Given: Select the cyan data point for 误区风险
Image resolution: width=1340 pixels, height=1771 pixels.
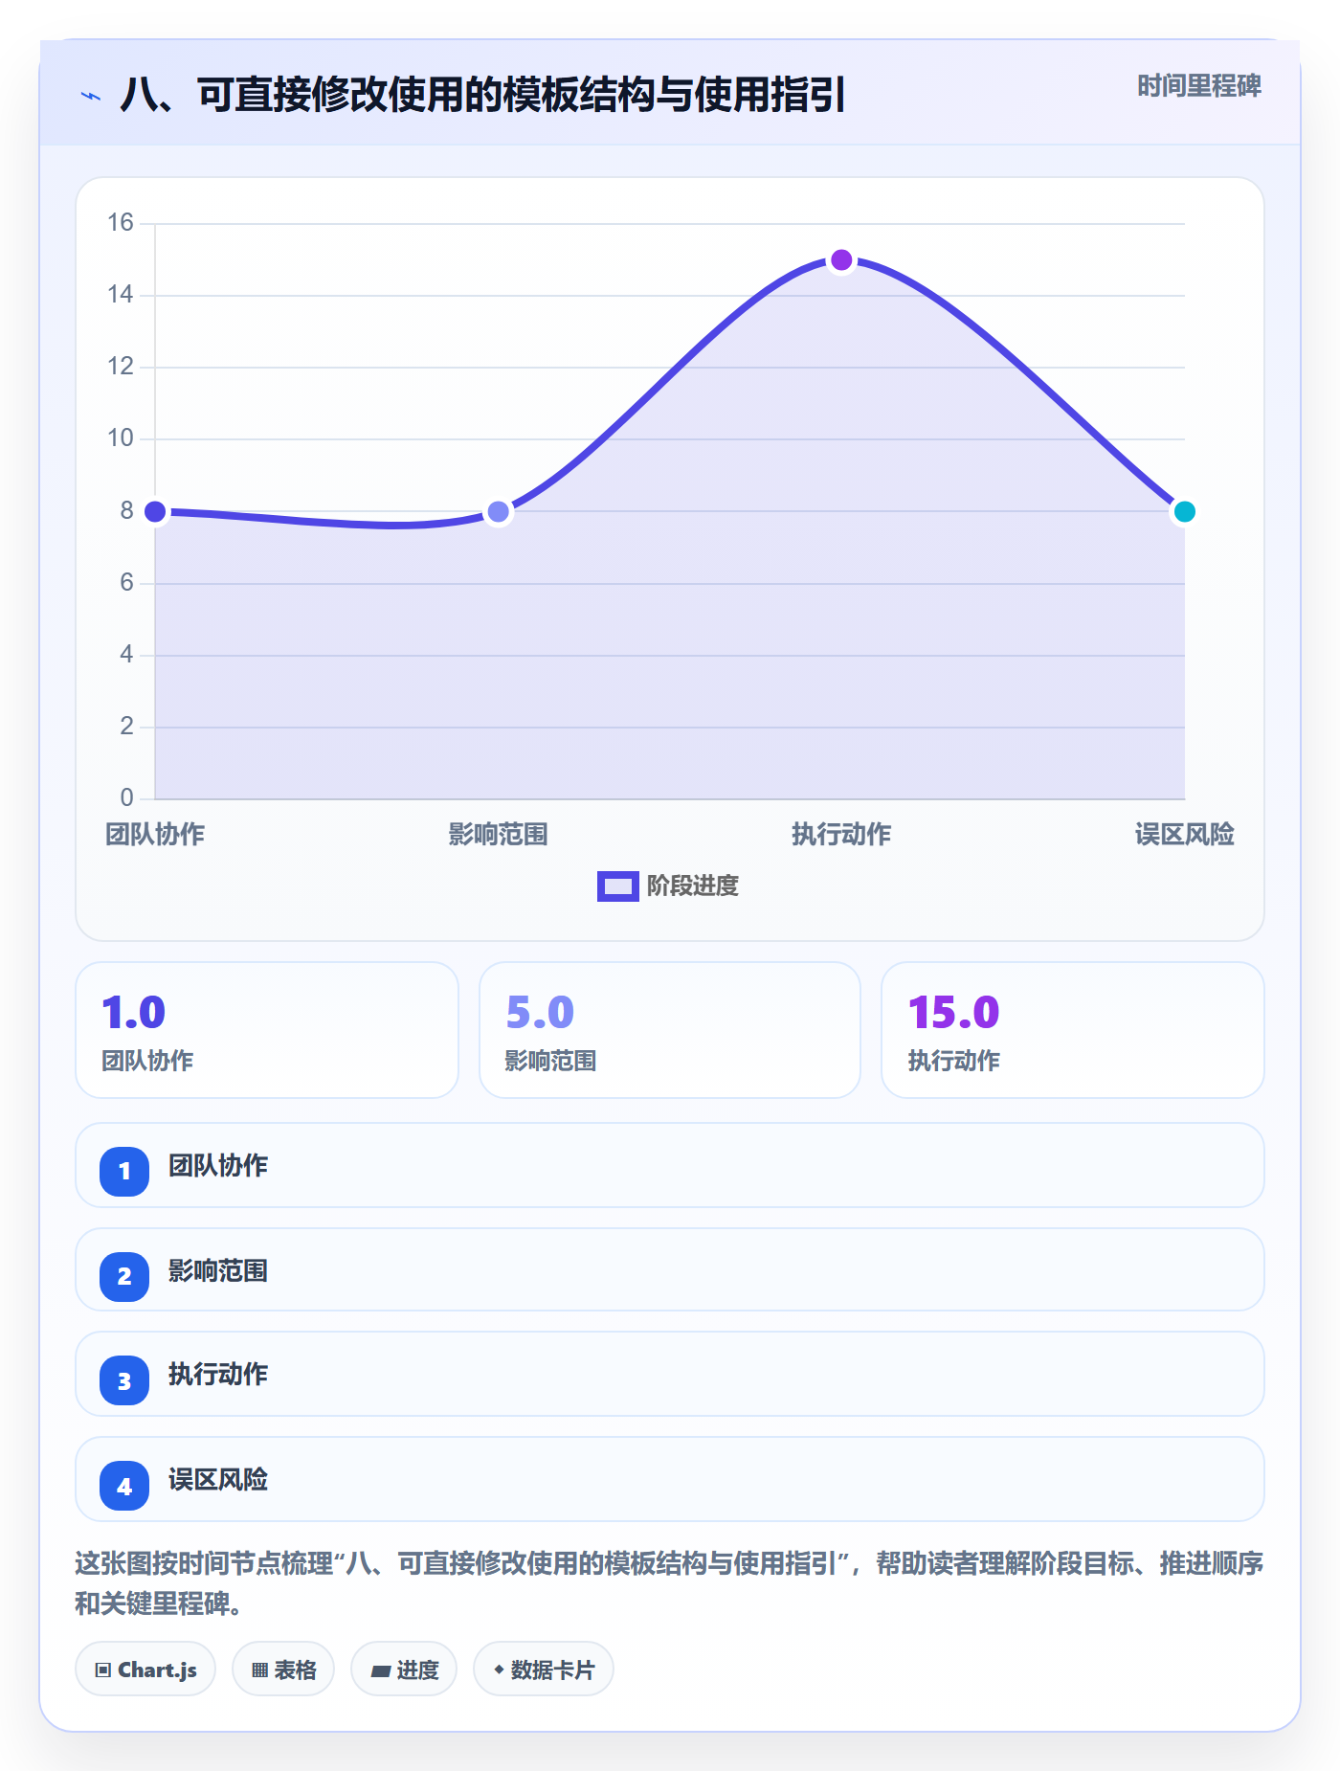Looking at the screenshot, I should (1185, 511).
